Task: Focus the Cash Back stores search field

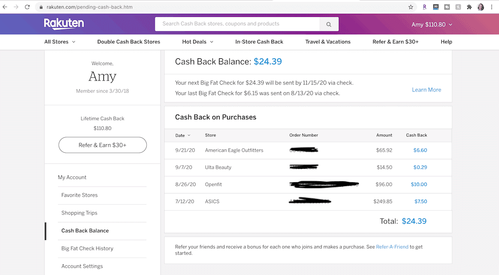Action: point(237,24)
